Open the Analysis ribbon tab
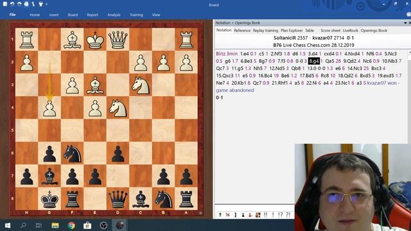 114,15
